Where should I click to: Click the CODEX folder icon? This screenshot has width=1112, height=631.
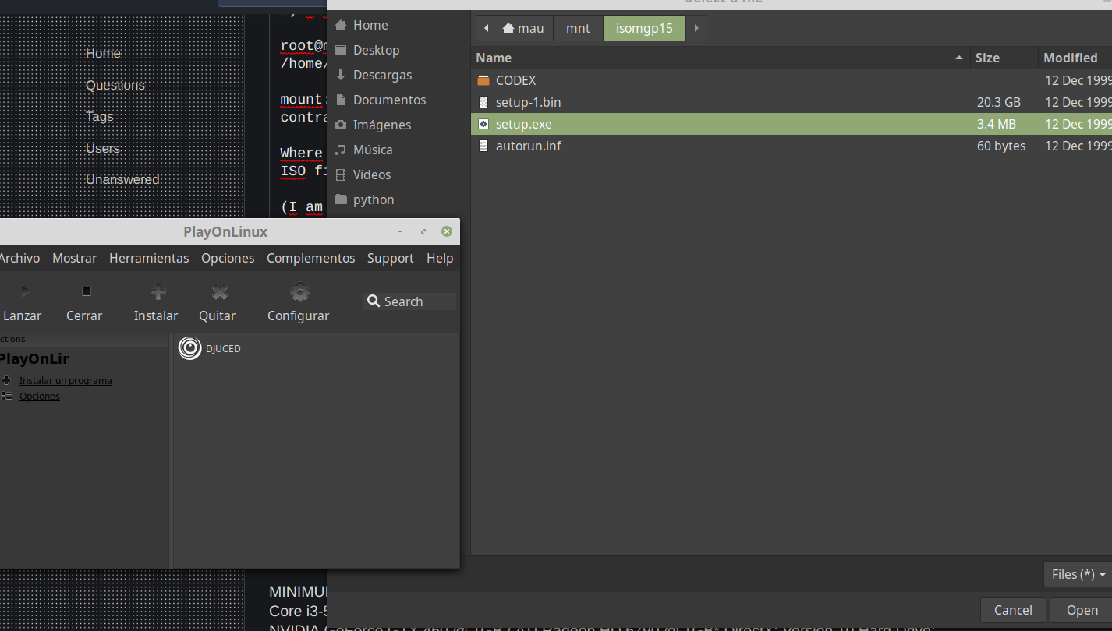483,80
